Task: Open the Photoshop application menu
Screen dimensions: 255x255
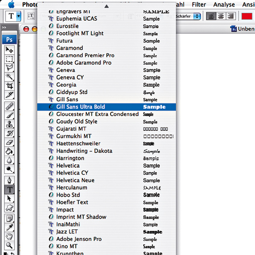Action: point(30,5)
